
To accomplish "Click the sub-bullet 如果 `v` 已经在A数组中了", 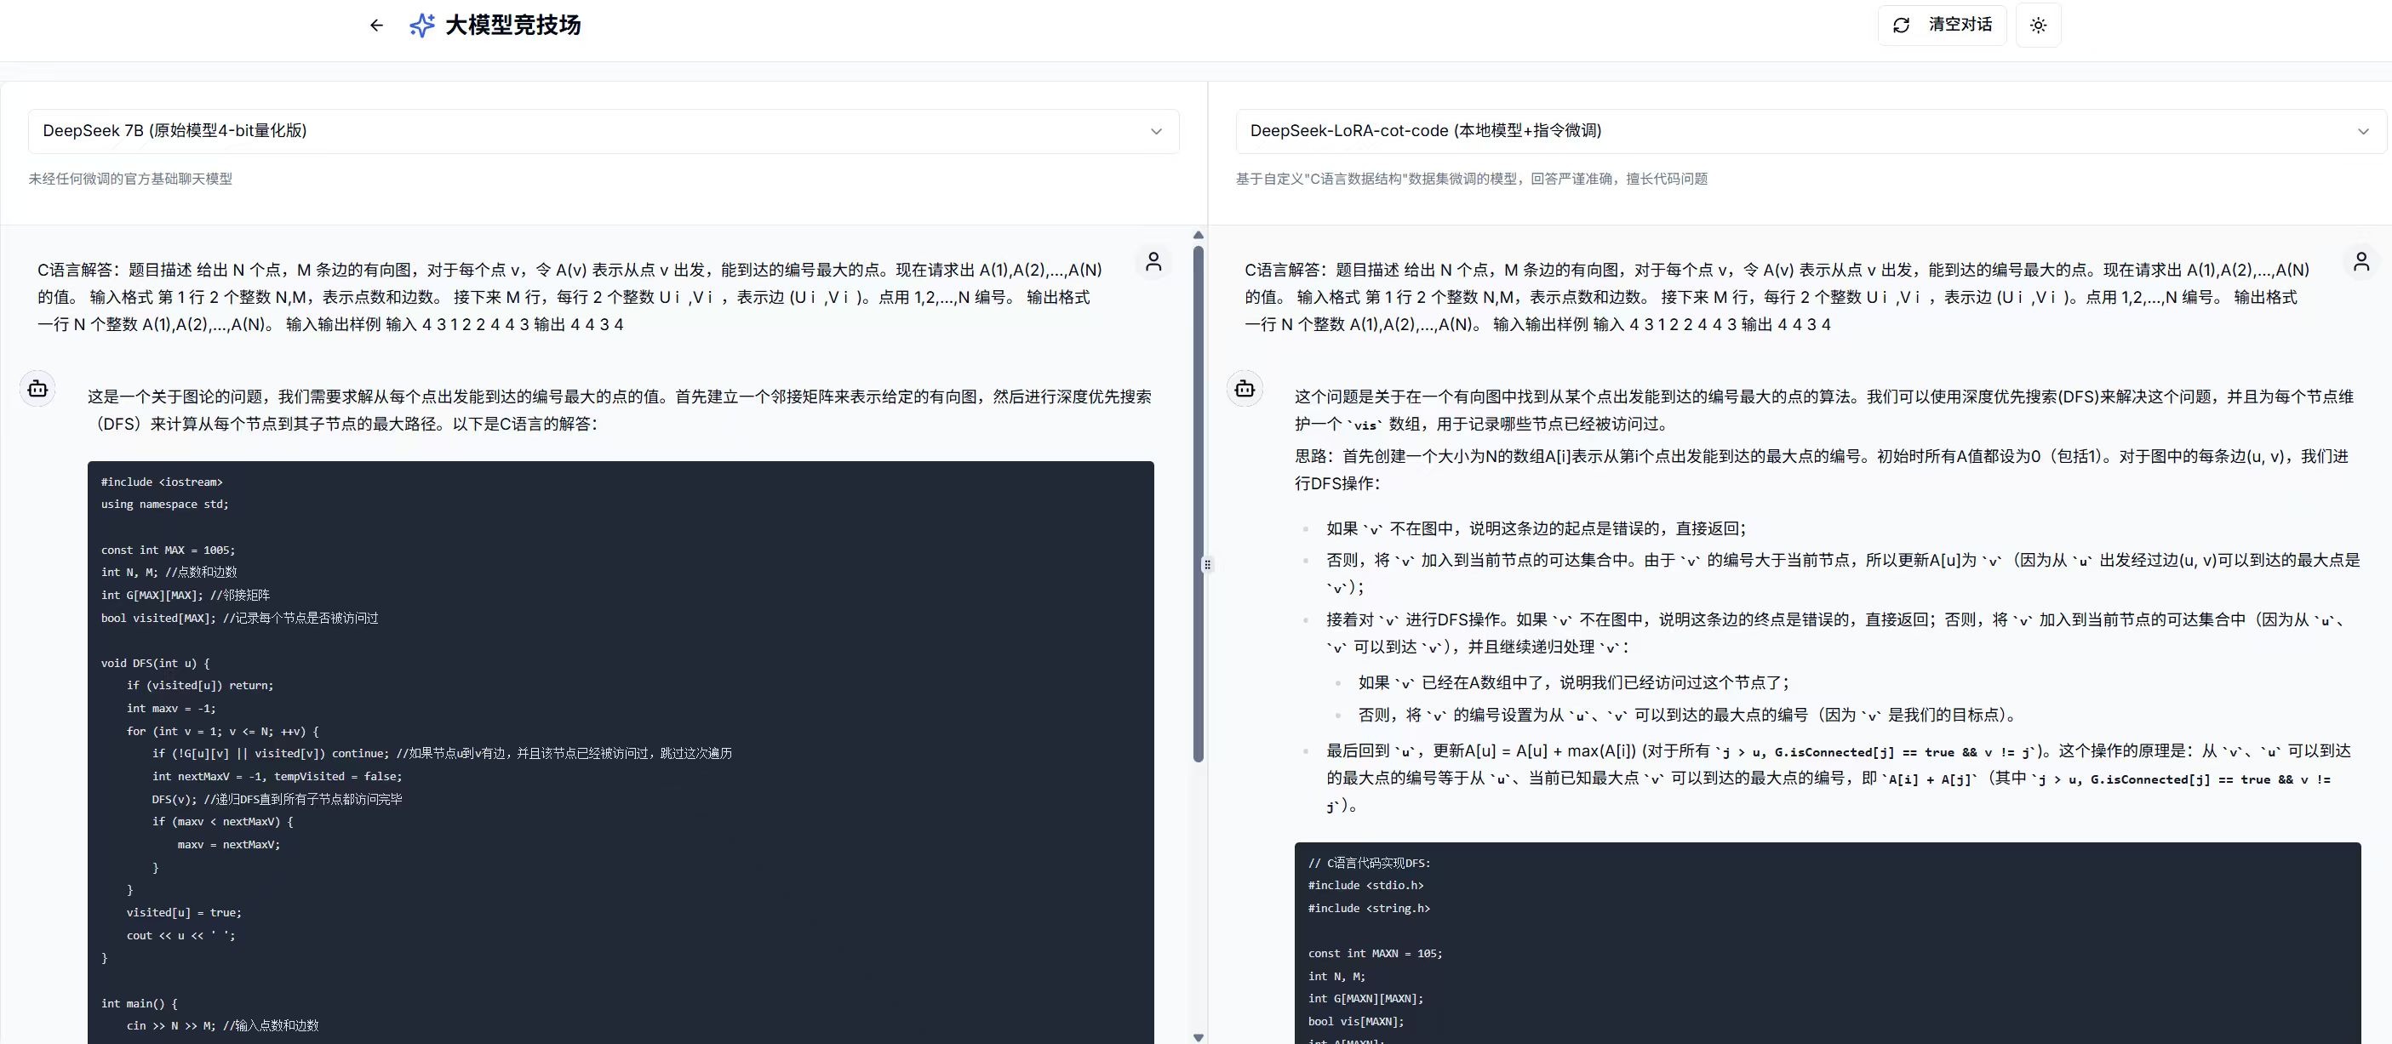I will coord(1573,682).
